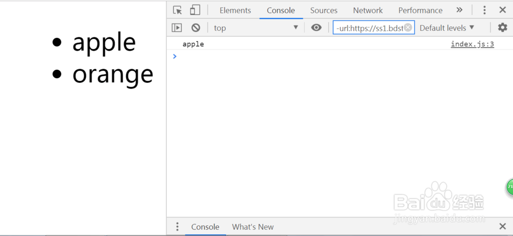Switch to the Console tab at top
This screenshot has height=236, width=513.
coord(281,10)
